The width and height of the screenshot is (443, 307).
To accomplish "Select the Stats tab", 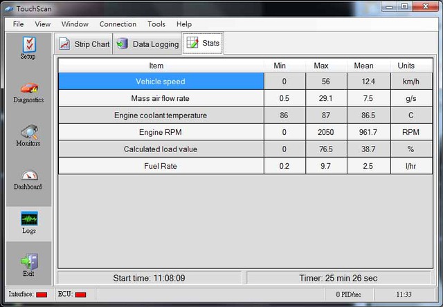I will click(x=203, y=43).
